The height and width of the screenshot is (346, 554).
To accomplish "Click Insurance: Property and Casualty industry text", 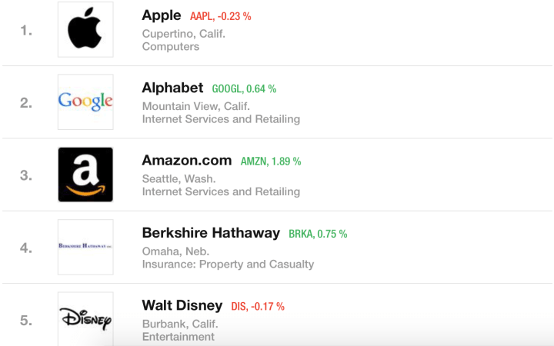I will 228,264.
